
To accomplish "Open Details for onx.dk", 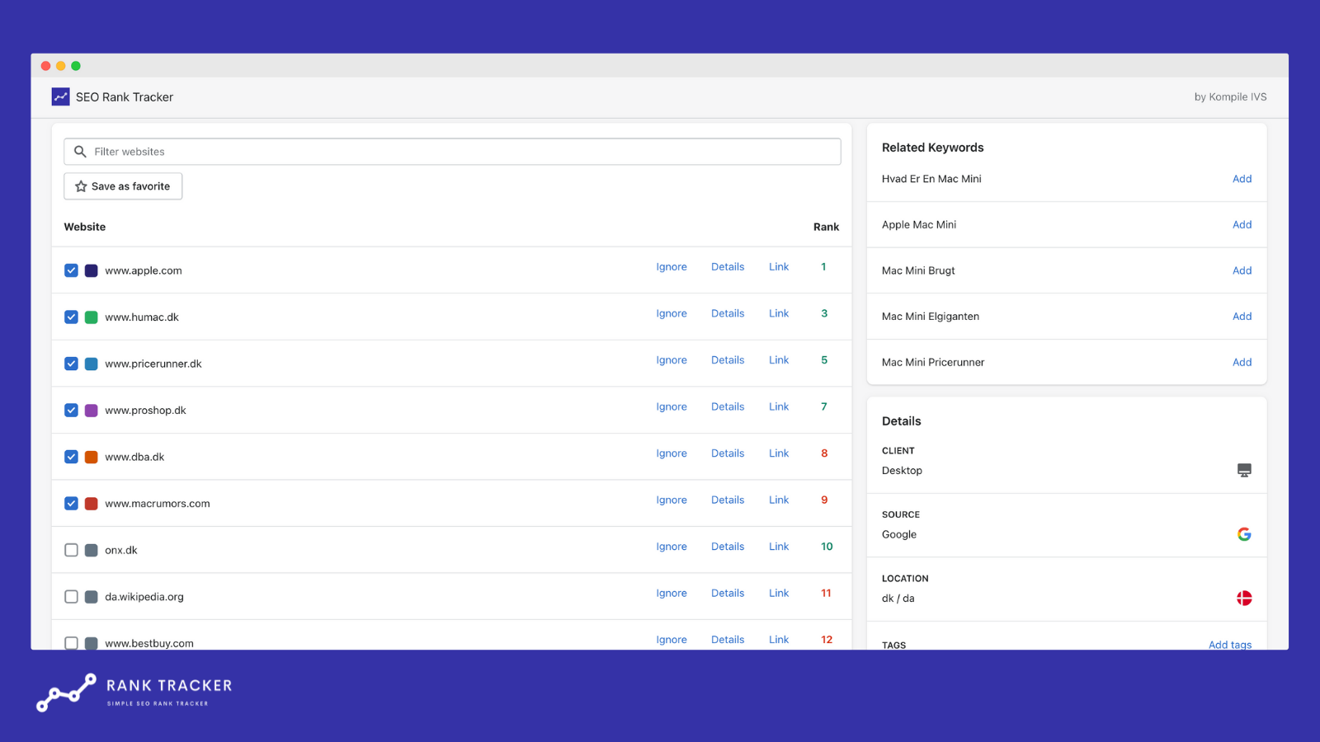I will pos(728,547).
